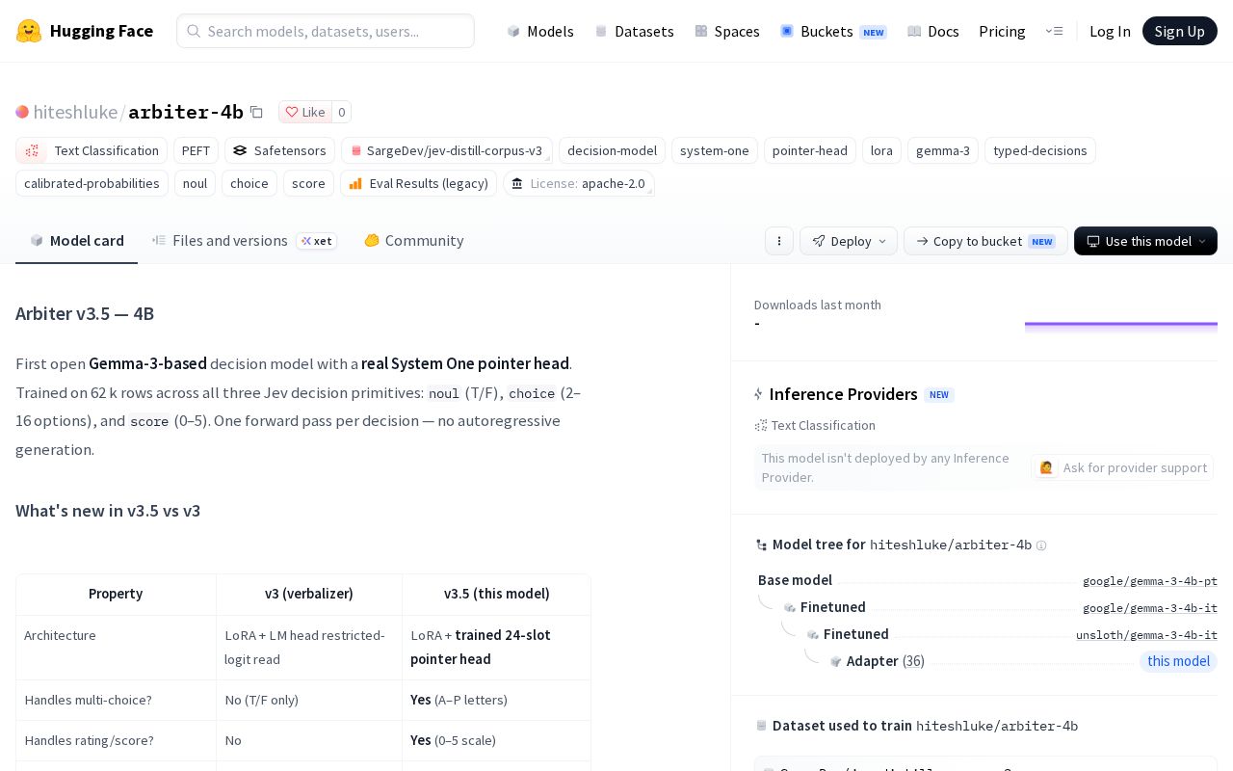Click the Hugging Face logo emoji
The height and width of the screenshot is (771, 1233).
29,31
